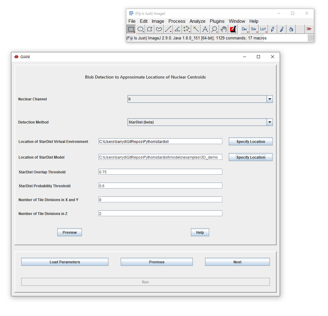Open the Stk stacks menu tool
This screenshot has height=316, width=328.
pos(254,29)
